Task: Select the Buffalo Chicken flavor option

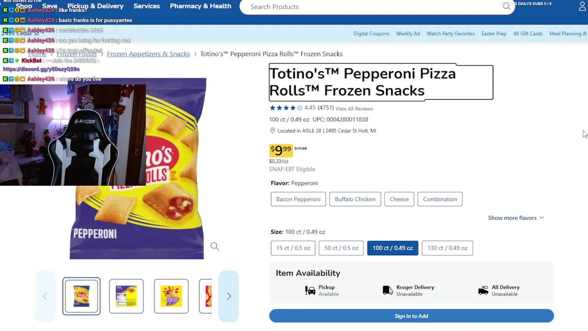Action: [x=355, y=199]
